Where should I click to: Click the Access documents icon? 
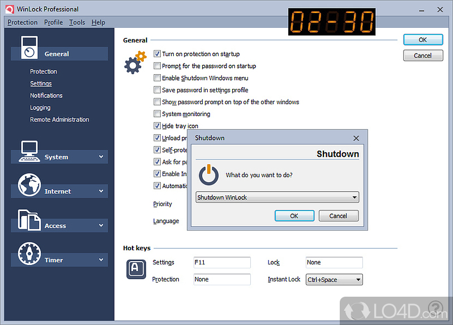[29, 220]
